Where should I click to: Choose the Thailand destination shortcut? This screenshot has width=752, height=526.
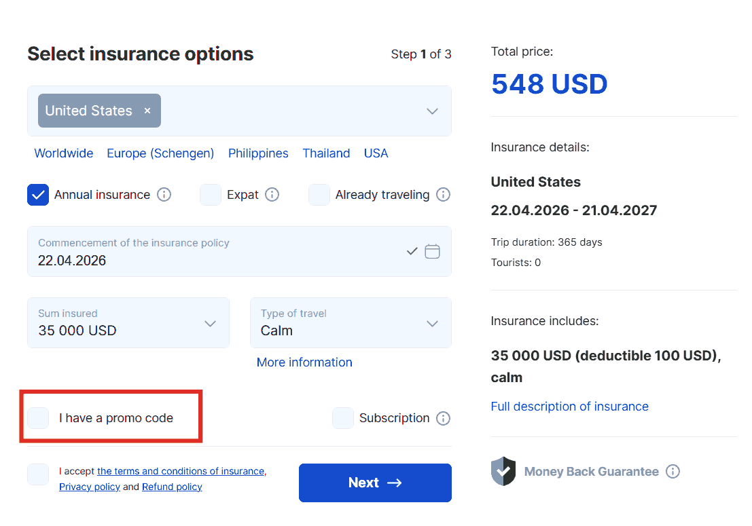(x=326, y=153)
